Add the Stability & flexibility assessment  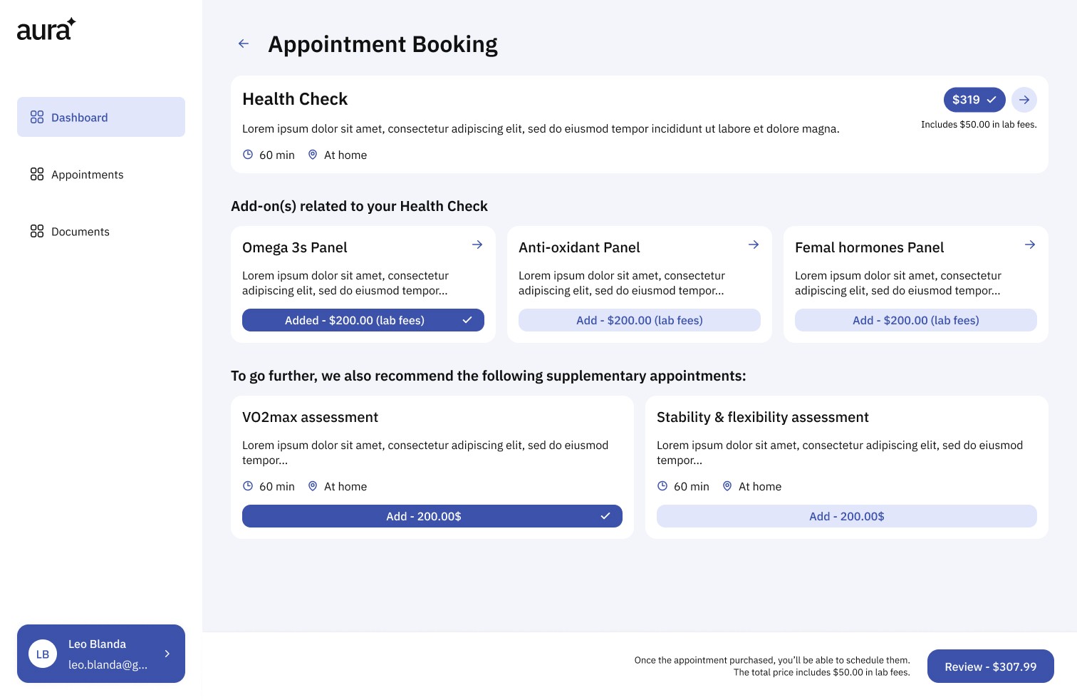click(x=846, y=516)
